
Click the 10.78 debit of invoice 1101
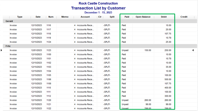(168, 59)
